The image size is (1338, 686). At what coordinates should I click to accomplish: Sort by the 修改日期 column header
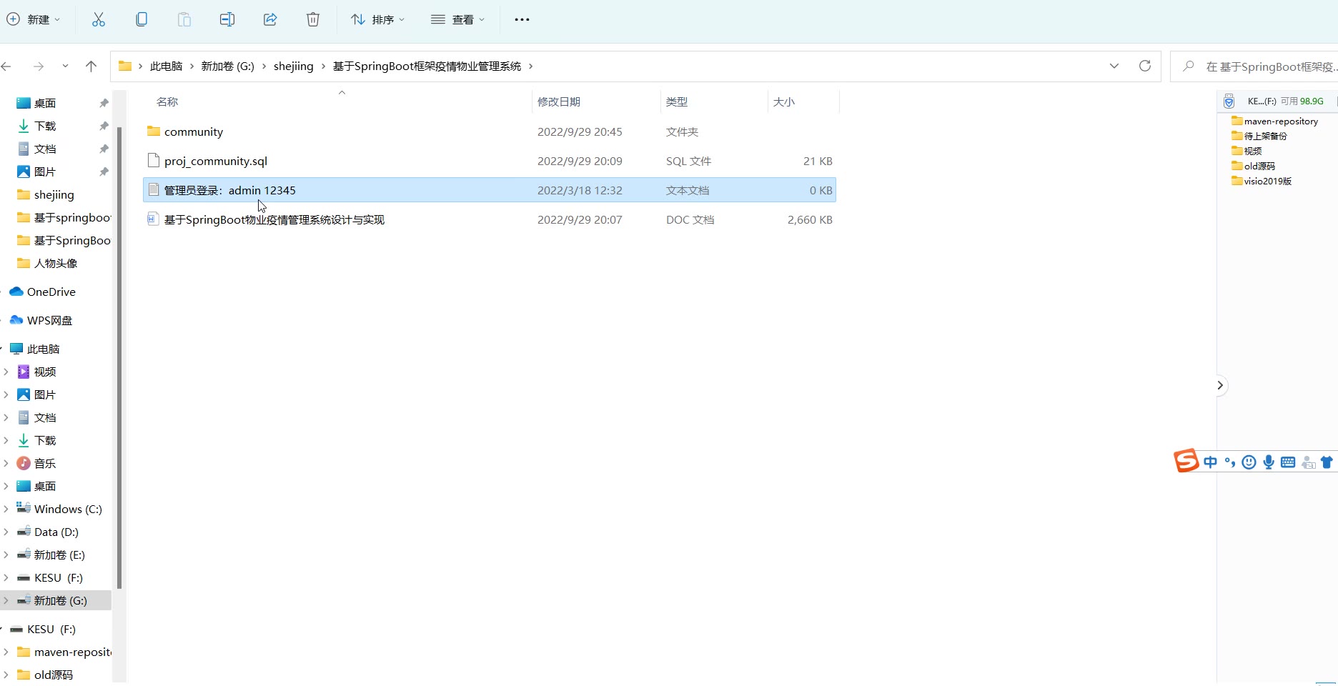tap(559, 101)
